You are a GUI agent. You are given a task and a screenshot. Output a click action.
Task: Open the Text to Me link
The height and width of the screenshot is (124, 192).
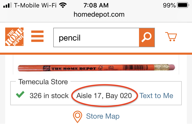[x=156, y=96]
